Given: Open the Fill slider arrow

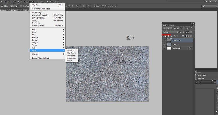Looking at the screenshot, I should click(190, 36).
